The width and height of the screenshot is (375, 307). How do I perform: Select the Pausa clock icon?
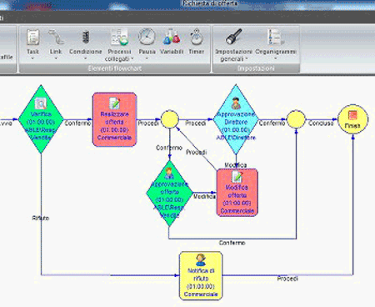[x=147, y=37]
